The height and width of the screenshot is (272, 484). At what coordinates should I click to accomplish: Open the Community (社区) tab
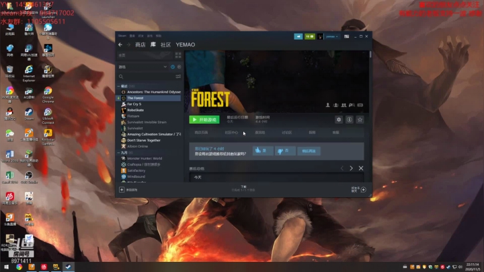point(165,45)
